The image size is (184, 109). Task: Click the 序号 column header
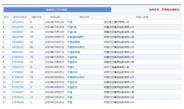pyautogui.click(x=6, y=17)
